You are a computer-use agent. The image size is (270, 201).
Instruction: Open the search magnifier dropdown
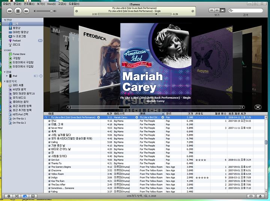[231, 11]
